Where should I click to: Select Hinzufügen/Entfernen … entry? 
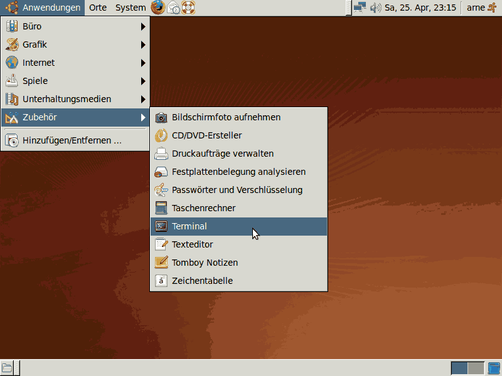75,140
